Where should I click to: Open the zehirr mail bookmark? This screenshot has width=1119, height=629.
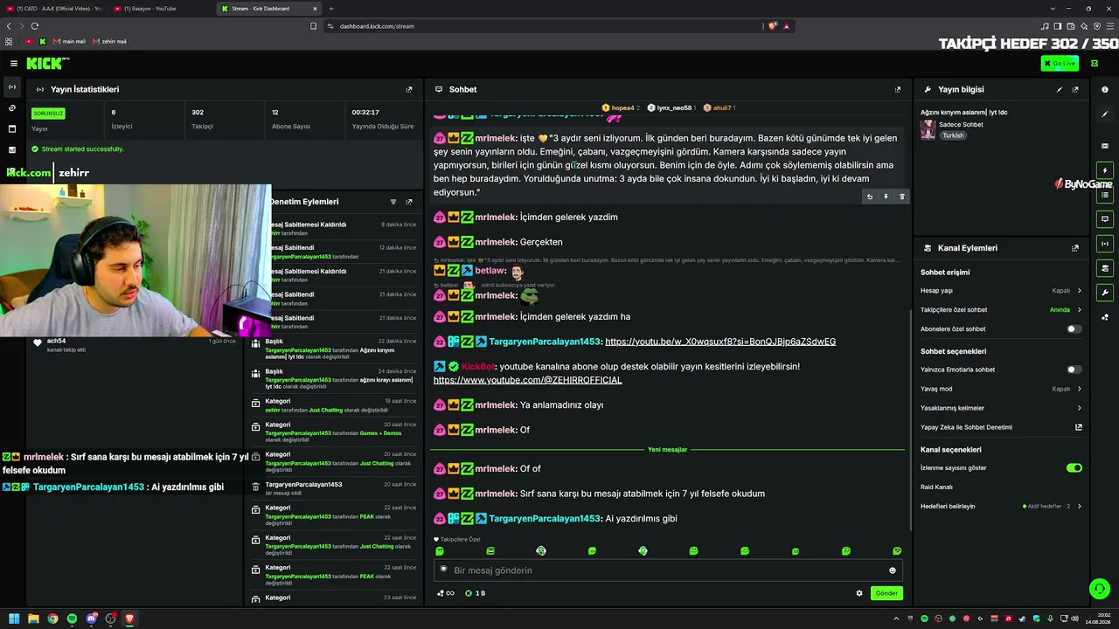coord(109,41)
